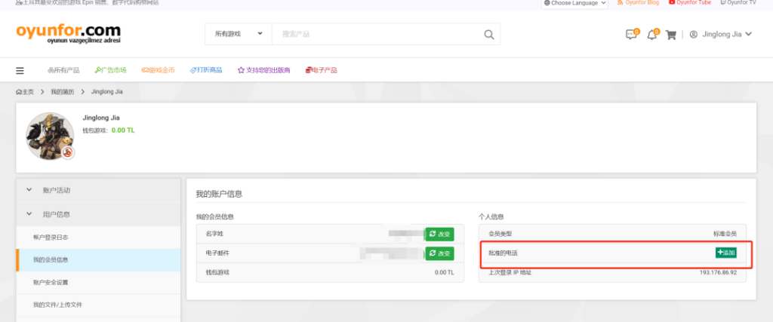The image size is (773, 322).
Task: Collapse the 用户信息 sidebar section
Action: 98,214
